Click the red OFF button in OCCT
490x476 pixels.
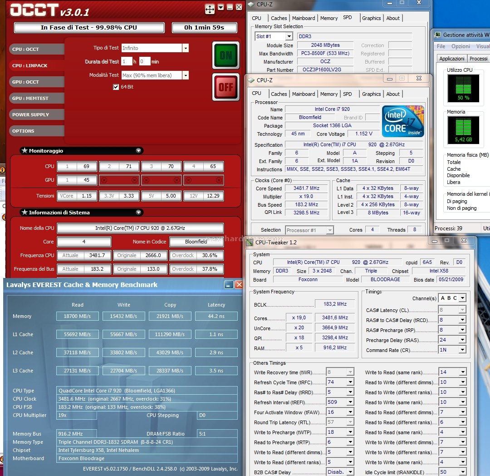point(226,87)
